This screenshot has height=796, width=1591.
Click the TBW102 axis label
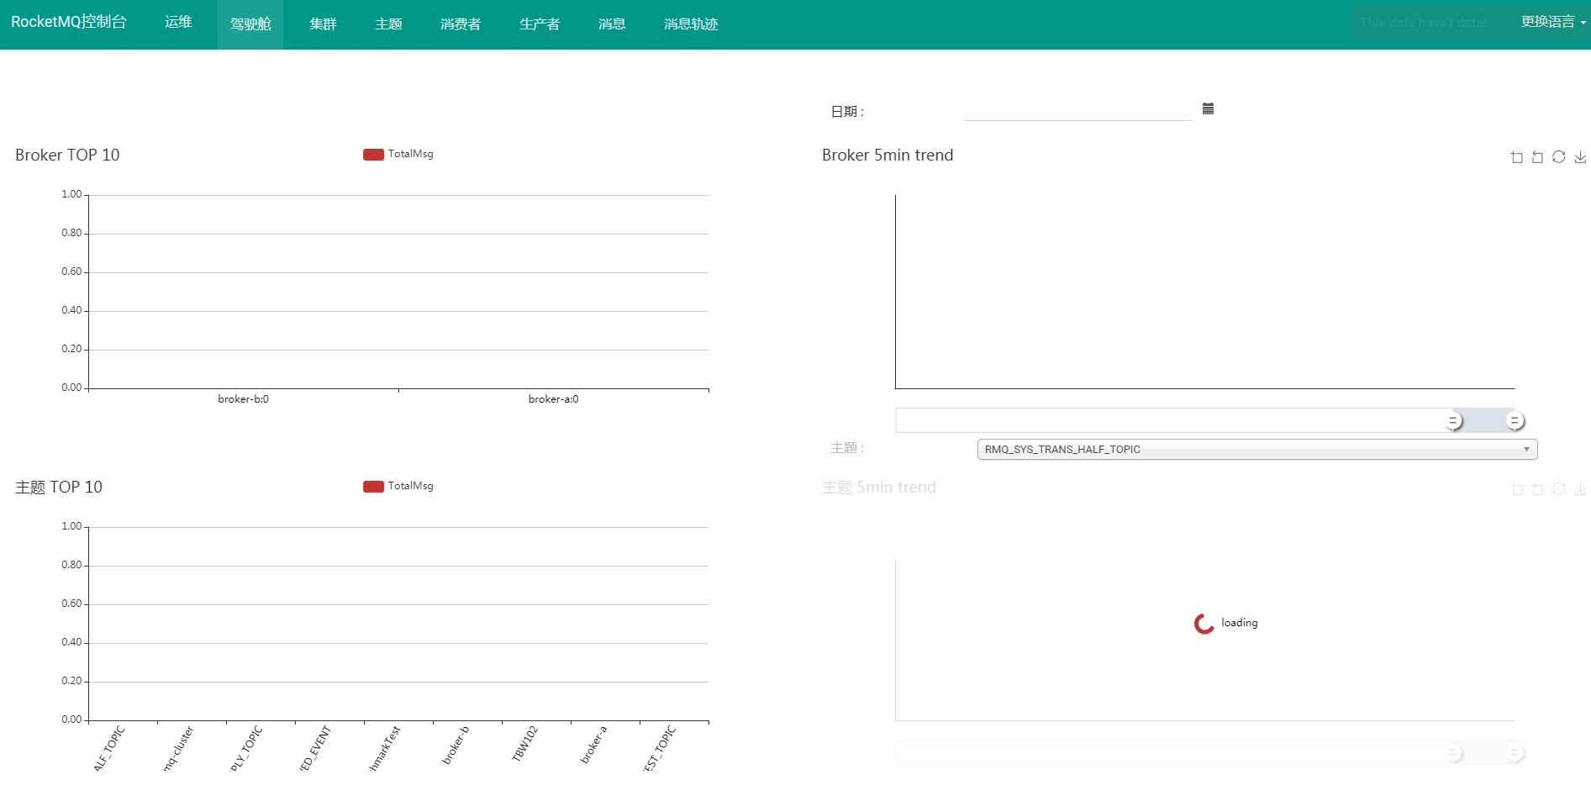(x=524, y=745)
